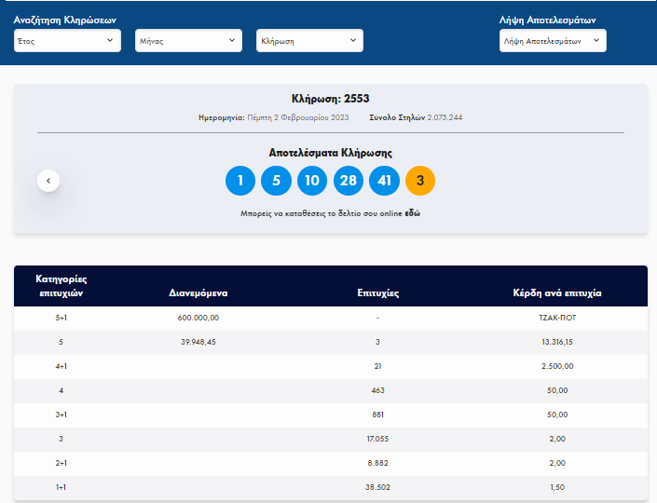This screenshot has width=657, height=503.
Task: Click the Κατηγορίες επιτυχιών column header
Action: [61, 285]
